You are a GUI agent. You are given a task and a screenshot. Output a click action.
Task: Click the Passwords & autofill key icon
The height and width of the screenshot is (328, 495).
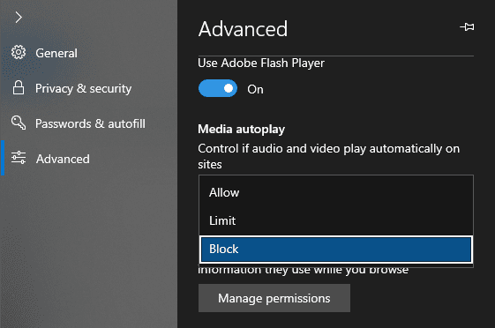point(19,123)
